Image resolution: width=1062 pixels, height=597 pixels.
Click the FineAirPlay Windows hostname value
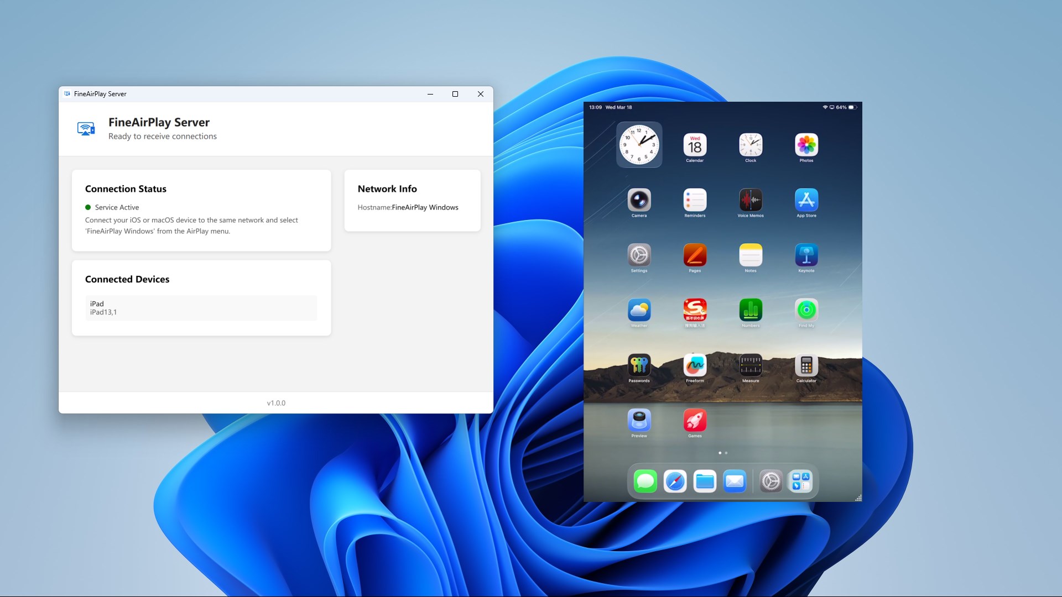tap(425, 207)
